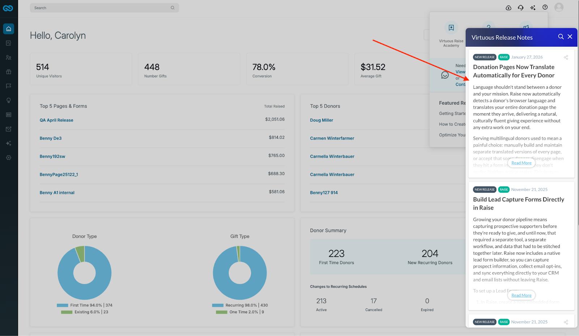Viewport: 579px width, 336px height.
Task: Open the help question mark icon
Action: 545,7
